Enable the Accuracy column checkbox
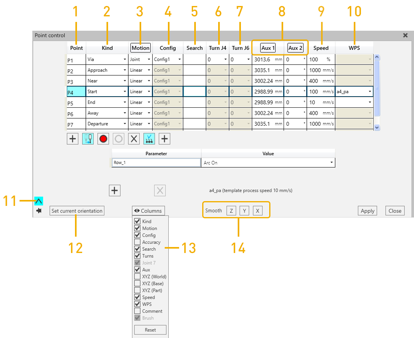 (137, 242)
